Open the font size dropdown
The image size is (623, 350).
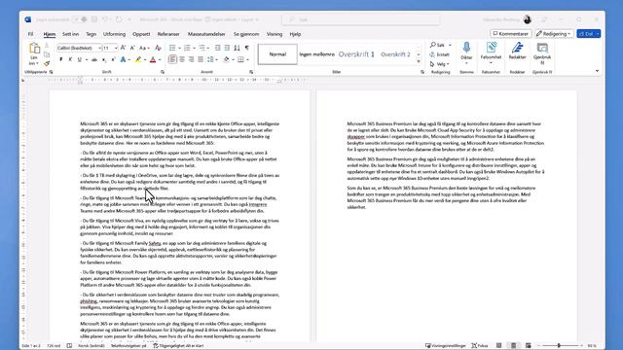[116, 48]
